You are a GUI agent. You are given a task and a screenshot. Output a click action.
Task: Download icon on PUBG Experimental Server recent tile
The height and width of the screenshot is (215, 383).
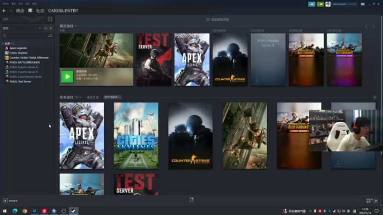333,80
